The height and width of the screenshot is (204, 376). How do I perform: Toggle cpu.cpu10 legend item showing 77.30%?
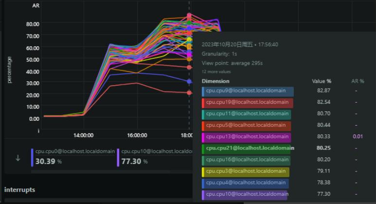pos(155,157)
